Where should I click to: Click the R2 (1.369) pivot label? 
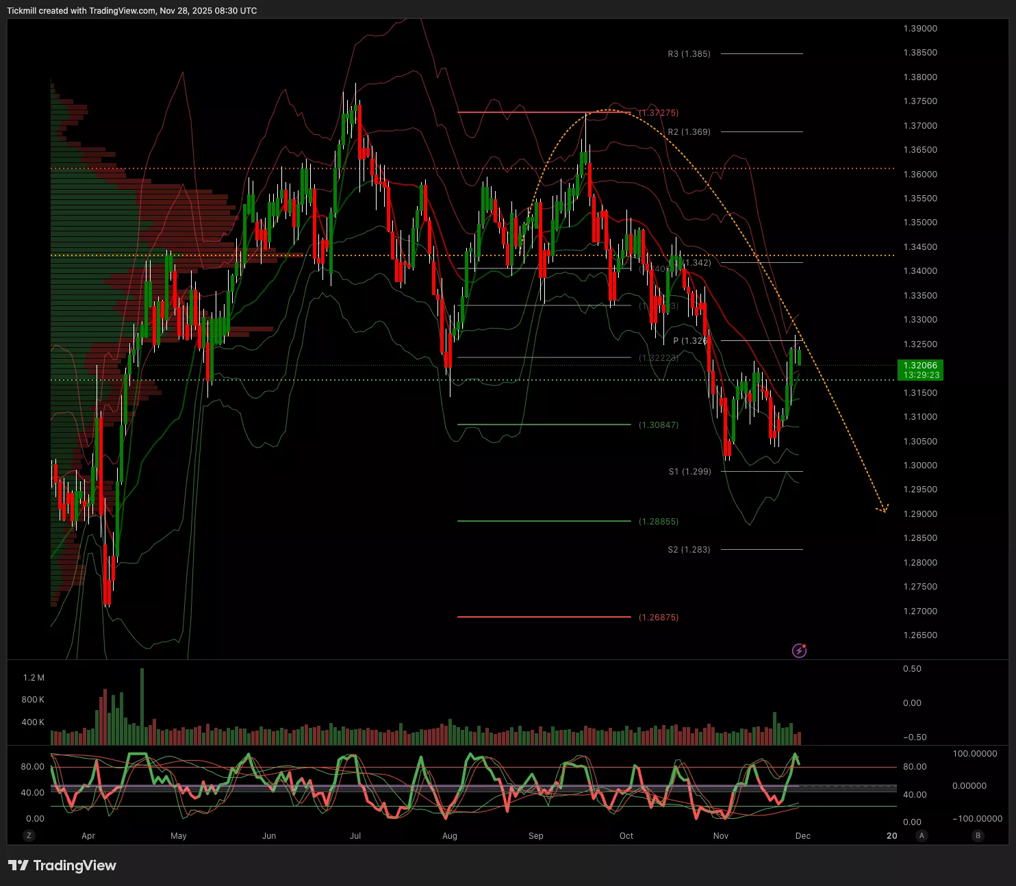689,131
